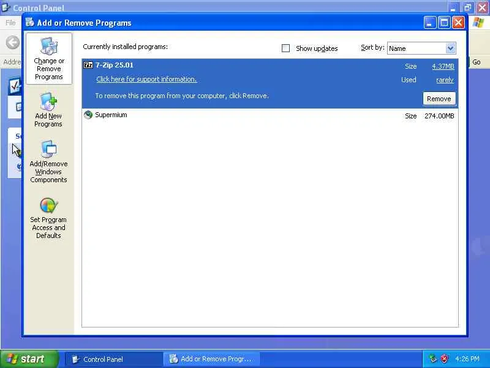Image resolution: width=490 pixels, height=368 pixels.
Task: Maximize the Add or Remove Programs window
Action: tap(444, 23)
